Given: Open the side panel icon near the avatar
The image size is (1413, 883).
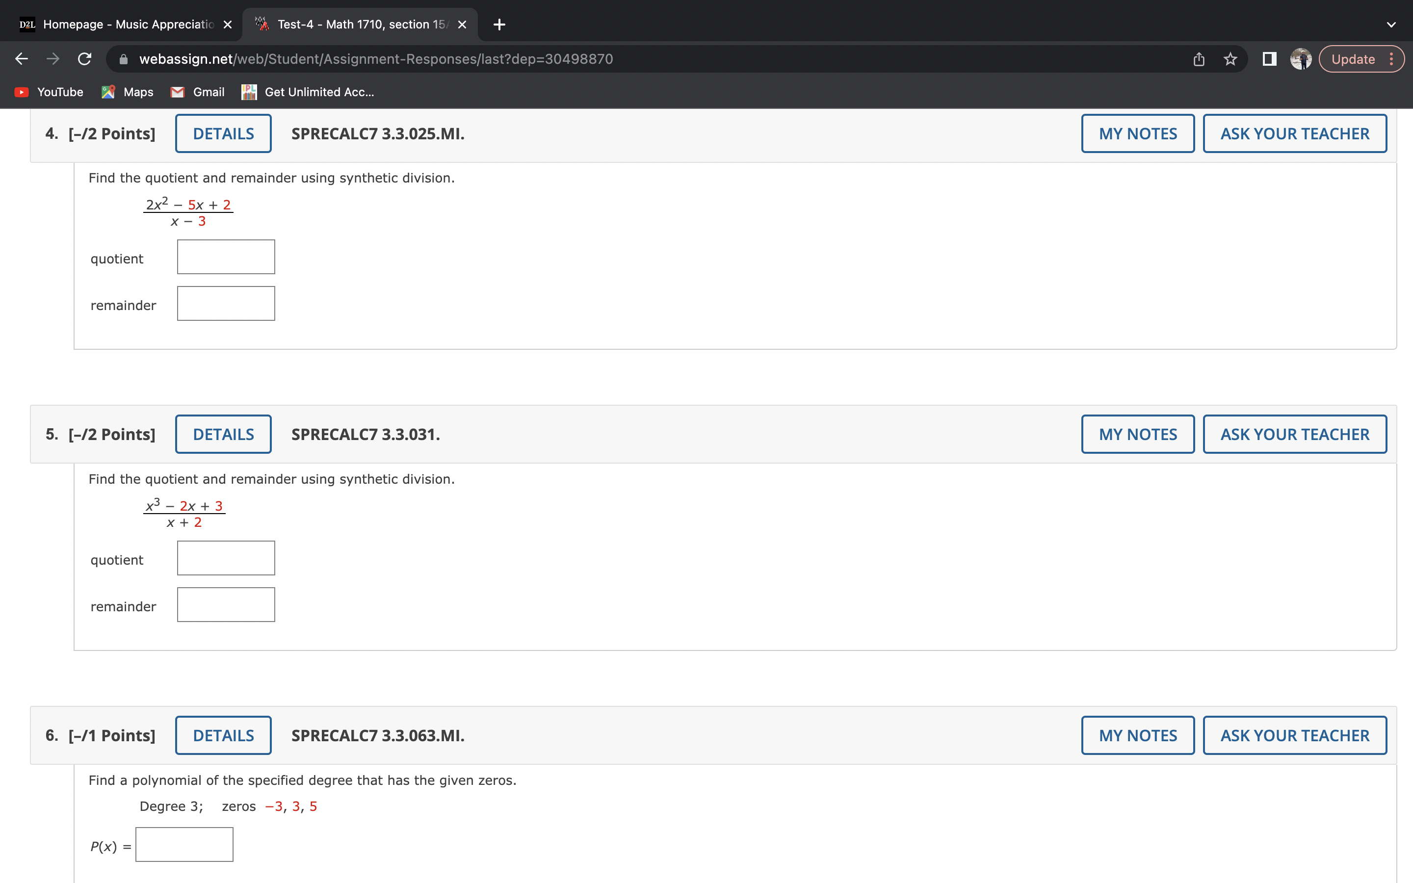Looking at the screenshot, I should tap(1270, 58).
